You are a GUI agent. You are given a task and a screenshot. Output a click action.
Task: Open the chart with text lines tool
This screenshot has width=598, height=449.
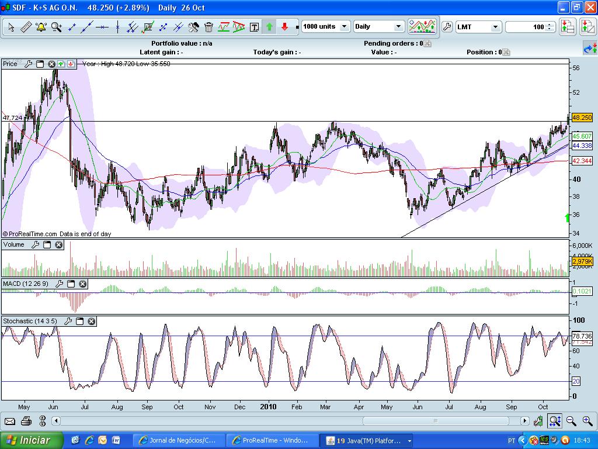click(x=148, y=27)
